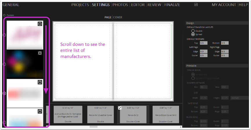Select radio for black CMYK-dots manufacturer
The height and width of the screenshot is (130, 251).
(x=4, y=64)
